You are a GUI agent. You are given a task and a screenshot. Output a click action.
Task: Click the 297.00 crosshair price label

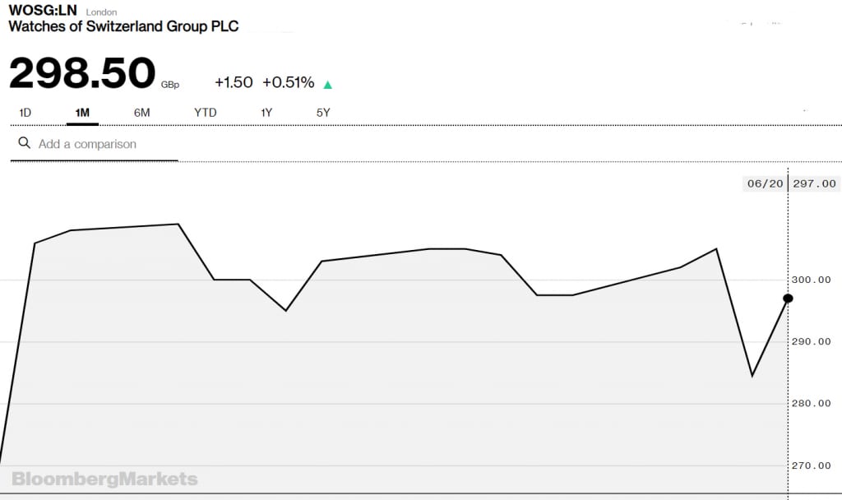coord(814,183)
